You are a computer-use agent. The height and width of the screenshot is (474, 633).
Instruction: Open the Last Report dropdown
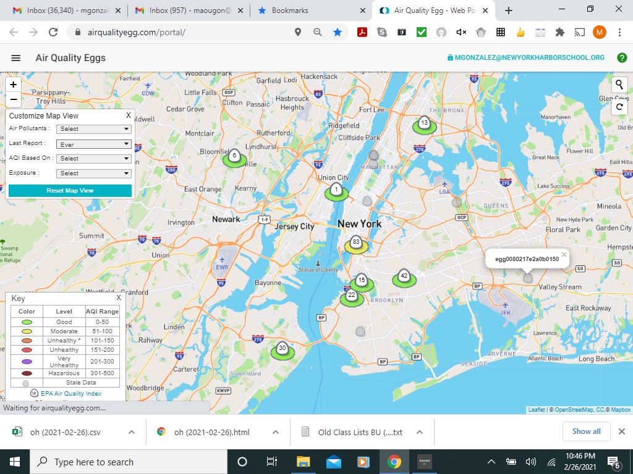click(94, 144)
